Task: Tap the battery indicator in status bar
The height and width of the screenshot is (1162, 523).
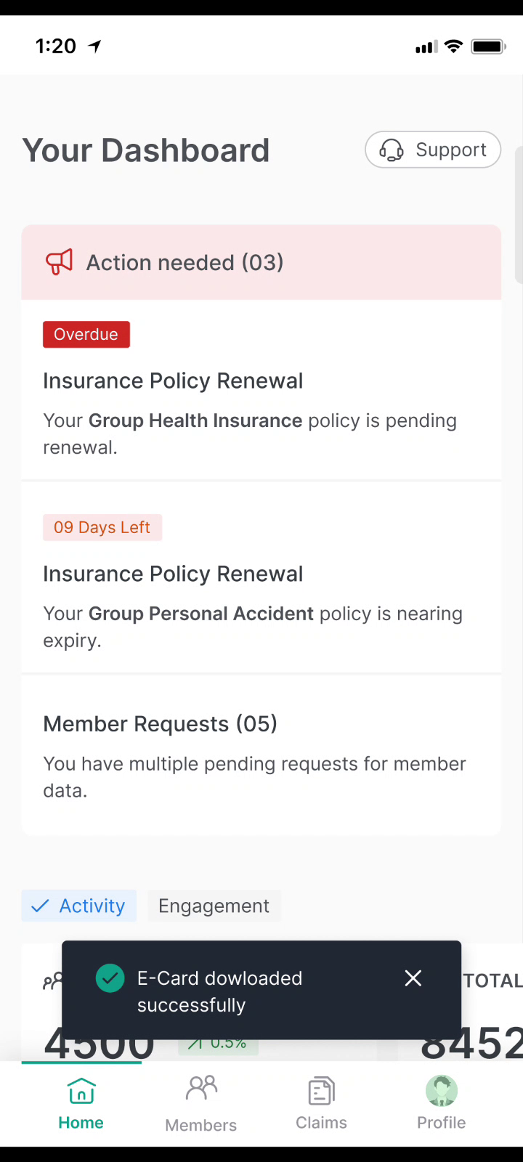Action: 488,46
